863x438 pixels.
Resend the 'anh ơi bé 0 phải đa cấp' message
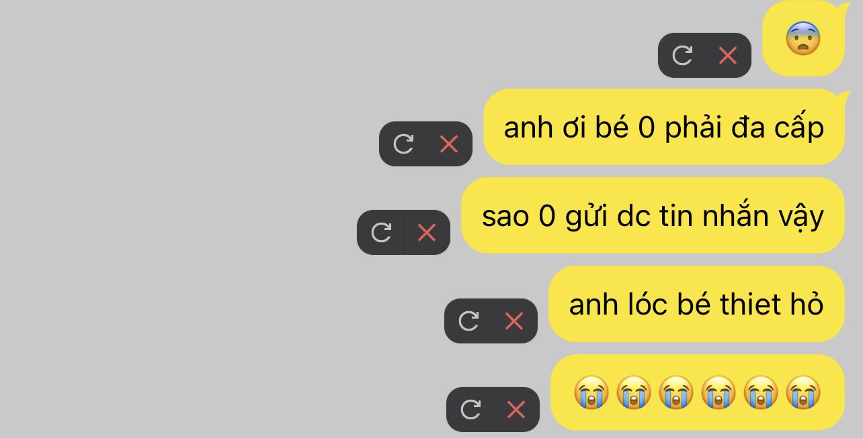[403, 144]
